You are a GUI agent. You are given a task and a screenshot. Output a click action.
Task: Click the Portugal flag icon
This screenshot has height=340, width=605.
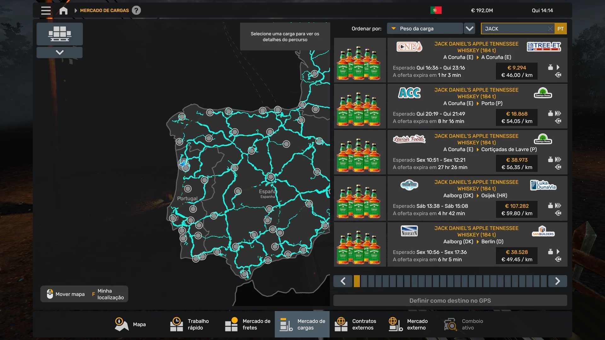point(436,10)
